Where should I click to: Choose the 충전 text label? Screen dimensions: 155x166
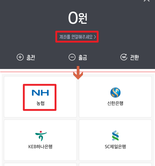pos(31,57)
